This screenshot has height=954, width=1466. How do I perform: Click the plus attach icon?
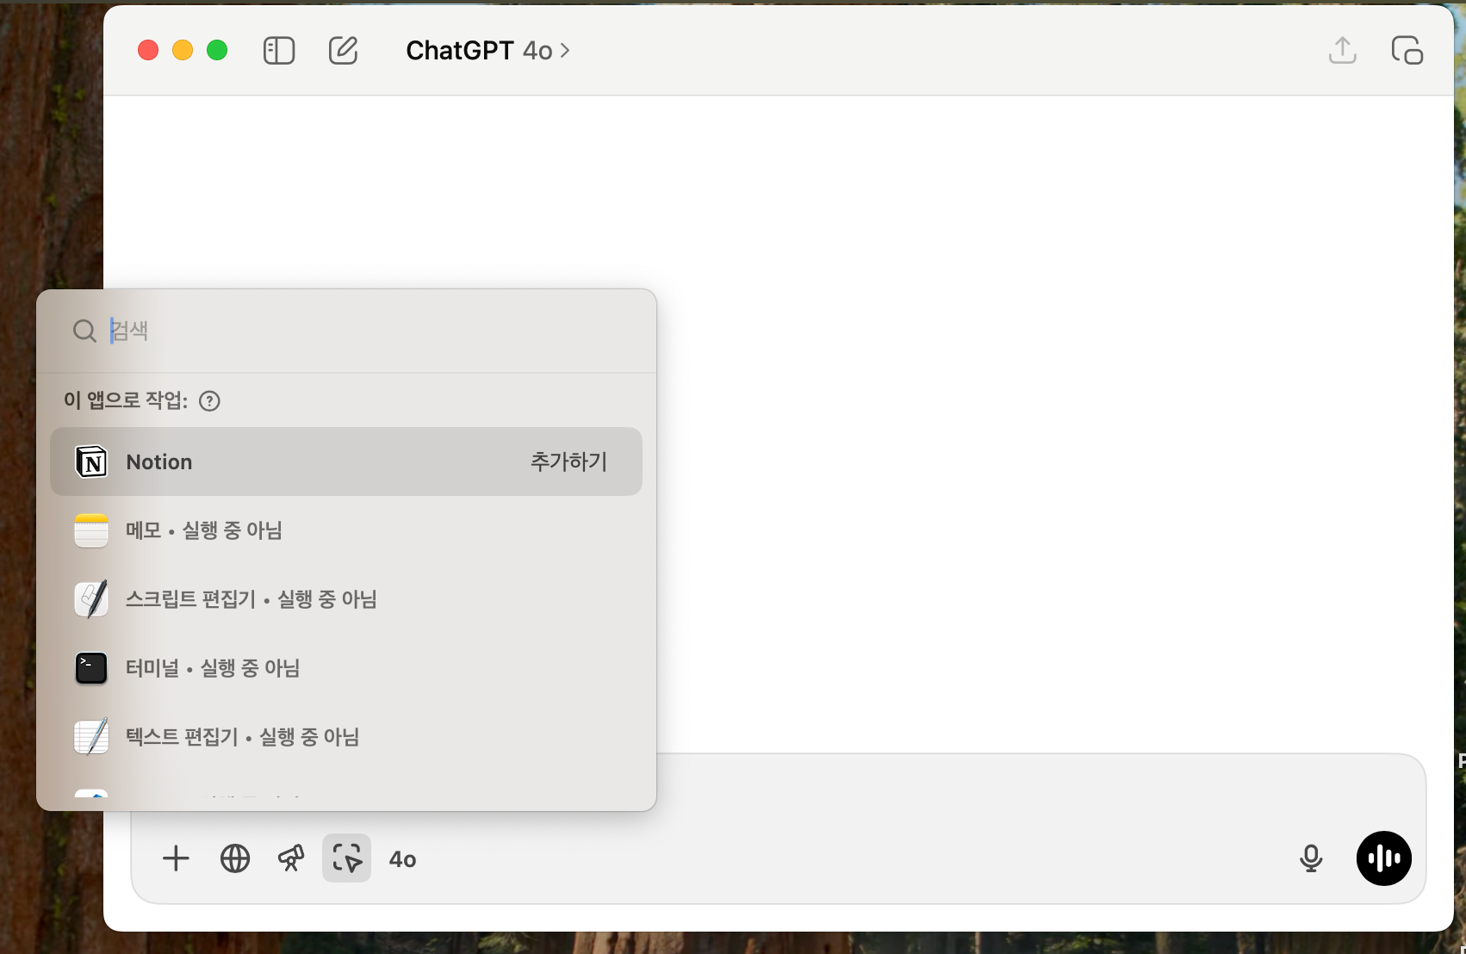click(x=176, y=858)
